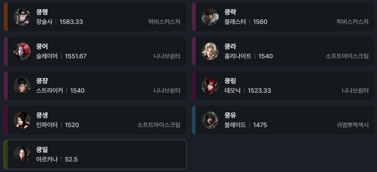Click the orange color strip on 쿵헹's card
Viewport: 377px width, 172px height.
(6, 17)
